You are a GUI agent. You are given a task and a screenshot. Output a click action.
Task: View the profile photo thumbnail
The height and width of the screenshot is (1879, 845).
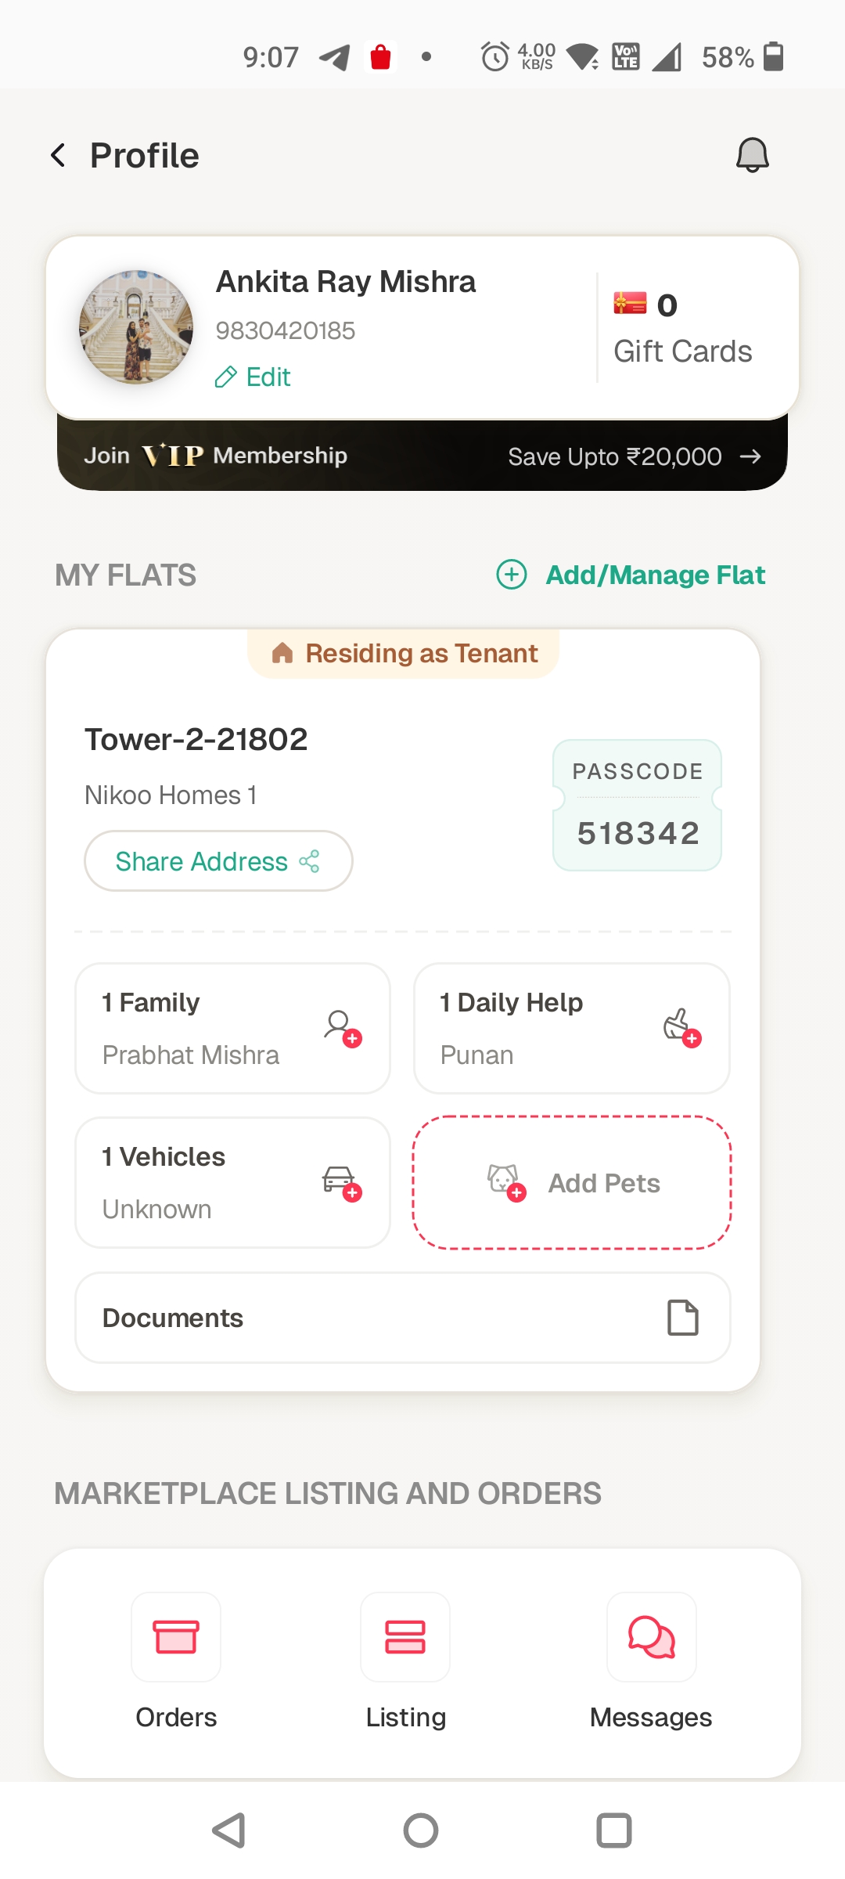pyautogui.click(x=136, y=327)
